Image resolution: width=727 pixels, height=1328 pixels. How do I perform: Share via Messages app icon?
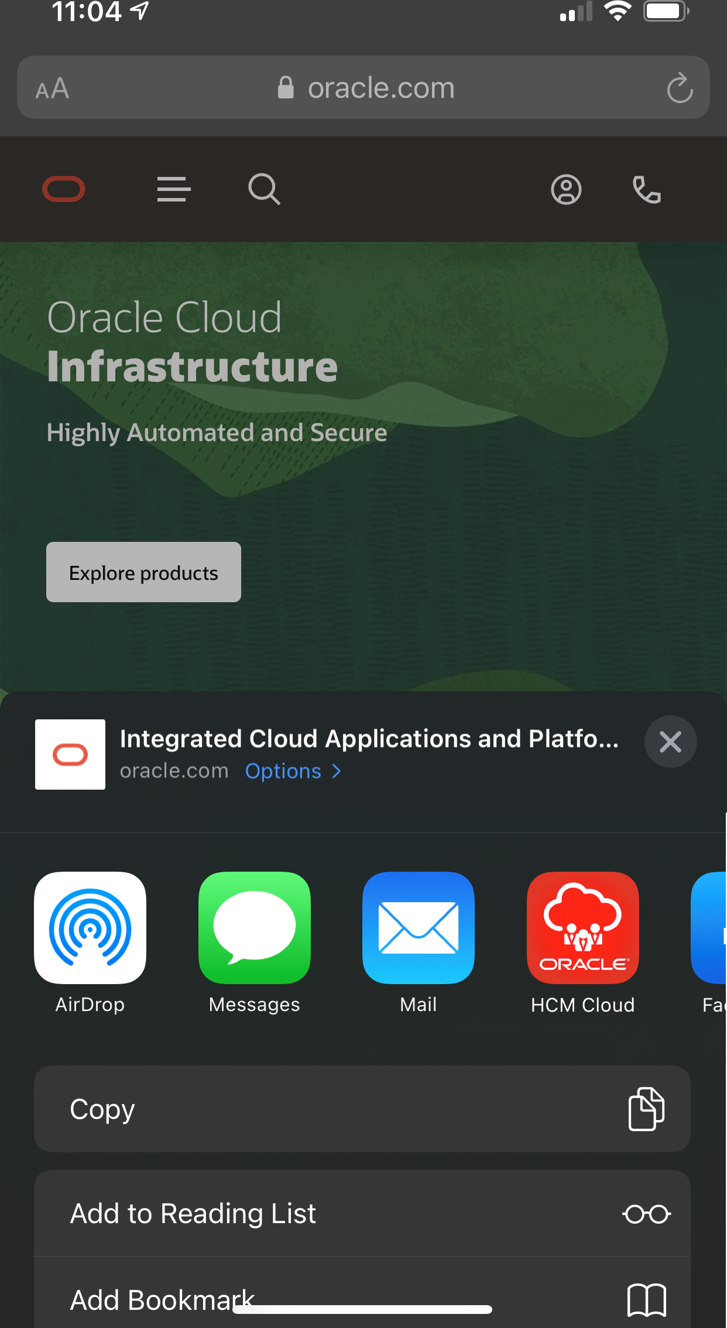255,928
